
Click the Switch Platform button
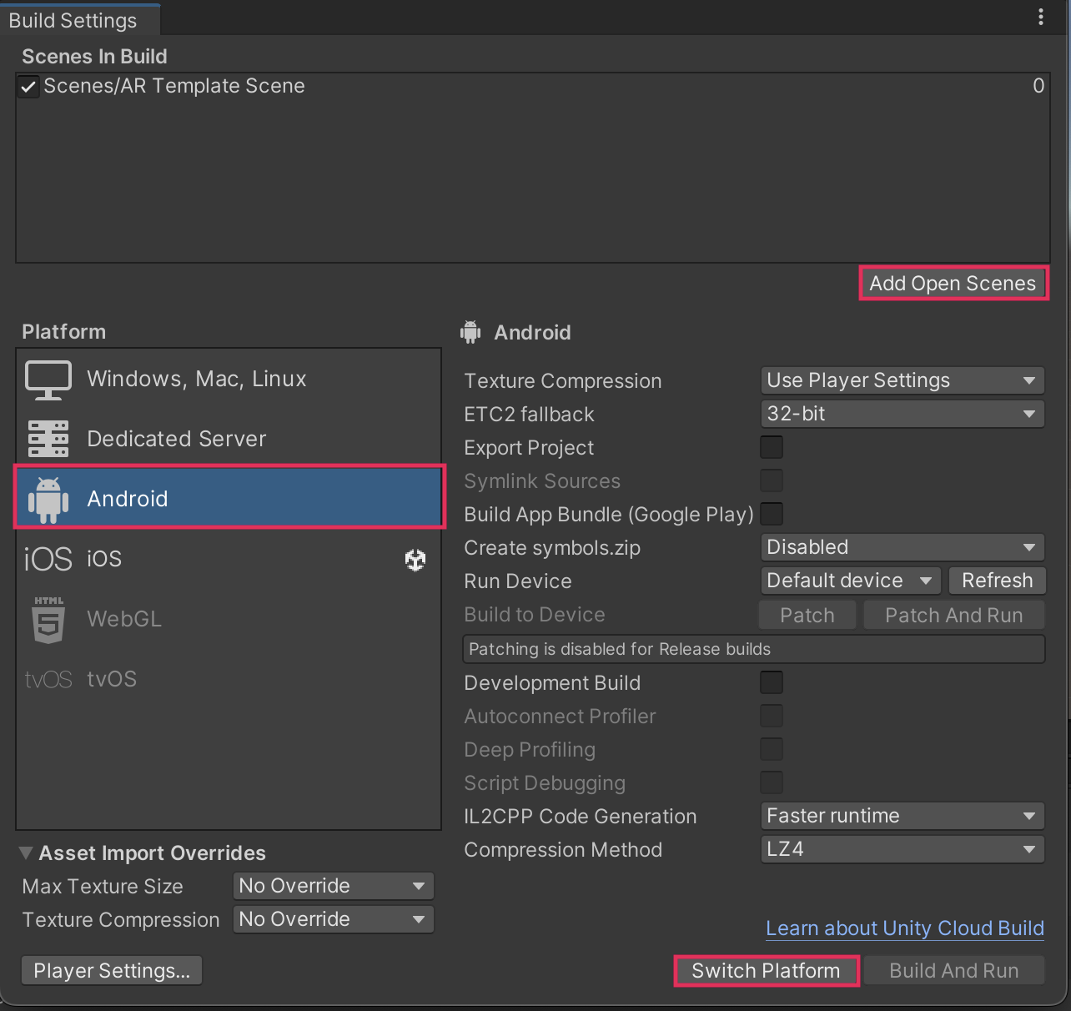(766, 971)
